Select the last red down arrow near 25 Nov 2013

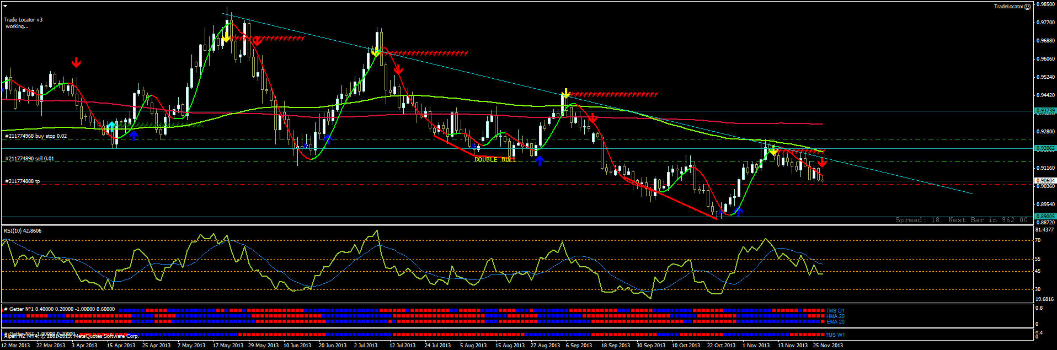click(x=822, y=162)
